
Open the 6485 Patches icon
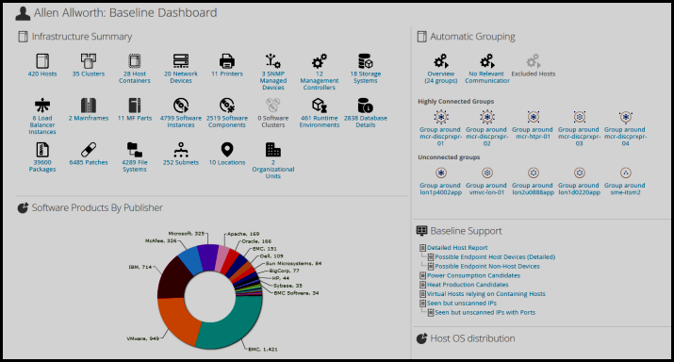coord(88,150)
